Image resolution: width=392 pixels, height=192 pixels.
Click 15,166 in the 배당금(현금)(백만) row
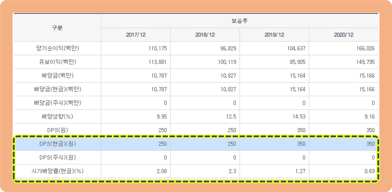367,89
